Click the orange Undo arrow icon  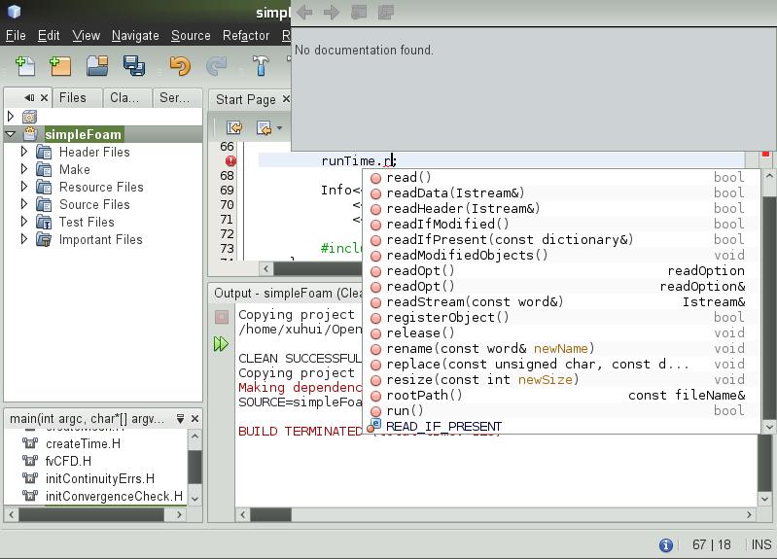pyautogui.click(x=180, y=65)
